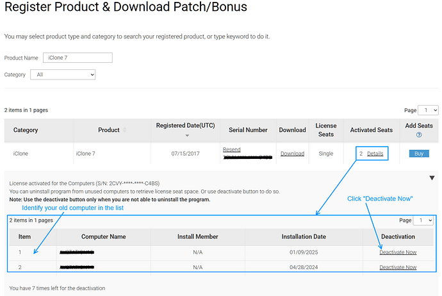The image size is (442, 296).
Task: Click the iClone 7 product cell
Action: coord(85,154)
